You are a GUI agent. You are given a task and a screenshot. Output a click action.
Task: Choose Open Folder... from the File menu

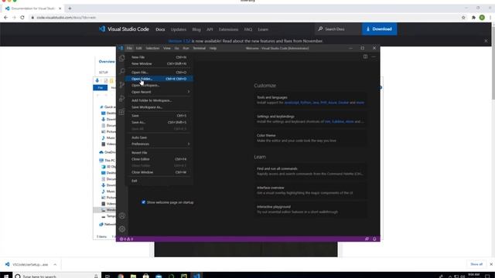[160, 79]
